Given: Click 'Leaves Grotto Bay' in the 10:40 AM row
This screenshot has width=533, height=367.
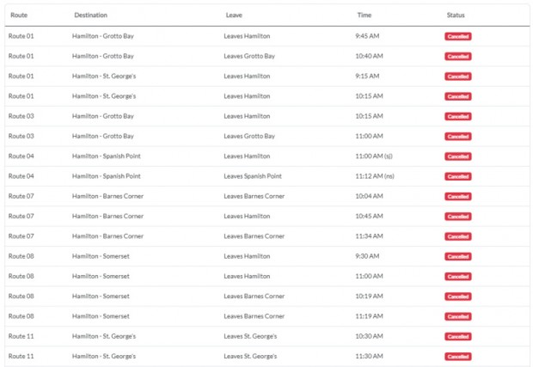Looking at the screenshot, I should coord(249,56).
